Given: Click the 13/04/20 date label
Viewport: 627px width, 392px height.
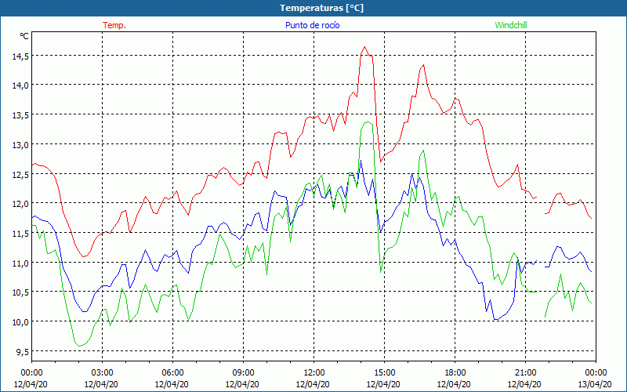Looking at the screenshot, I should pyautogui.click(x=595, y=384).
